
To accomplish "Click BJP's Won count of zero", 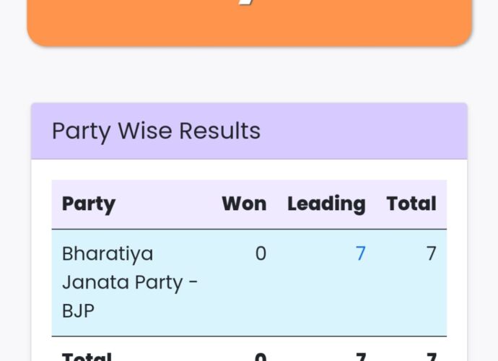I will tap(261, 253).
